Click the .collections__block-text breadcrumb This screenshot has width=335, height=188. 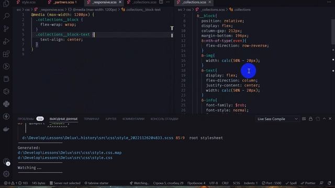click(141, 9)
